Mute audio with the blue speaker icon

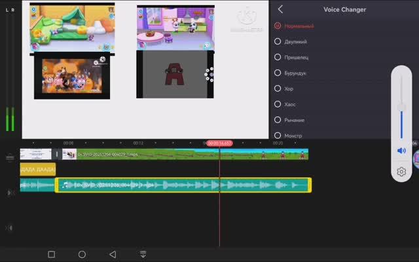[x=401, y=151]
